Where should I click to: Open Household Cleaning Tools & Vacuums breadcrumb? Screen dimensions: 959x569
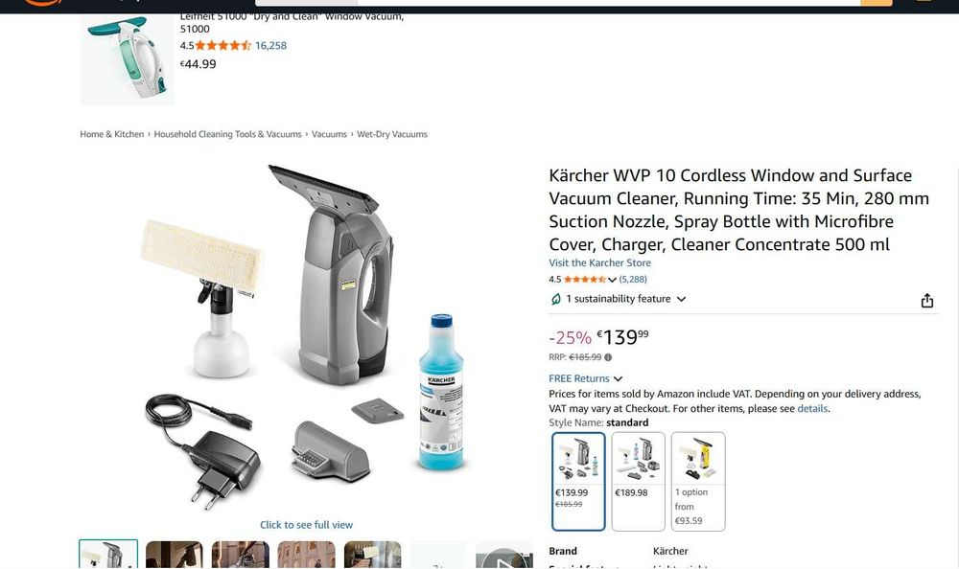click(227, 134)
